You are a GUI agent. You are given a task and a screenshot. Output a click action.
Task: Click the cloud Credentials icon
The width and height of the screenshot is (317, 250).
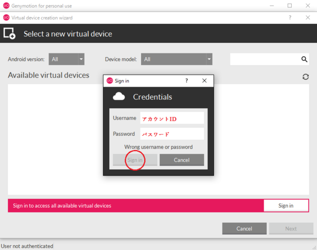(119, 97)
